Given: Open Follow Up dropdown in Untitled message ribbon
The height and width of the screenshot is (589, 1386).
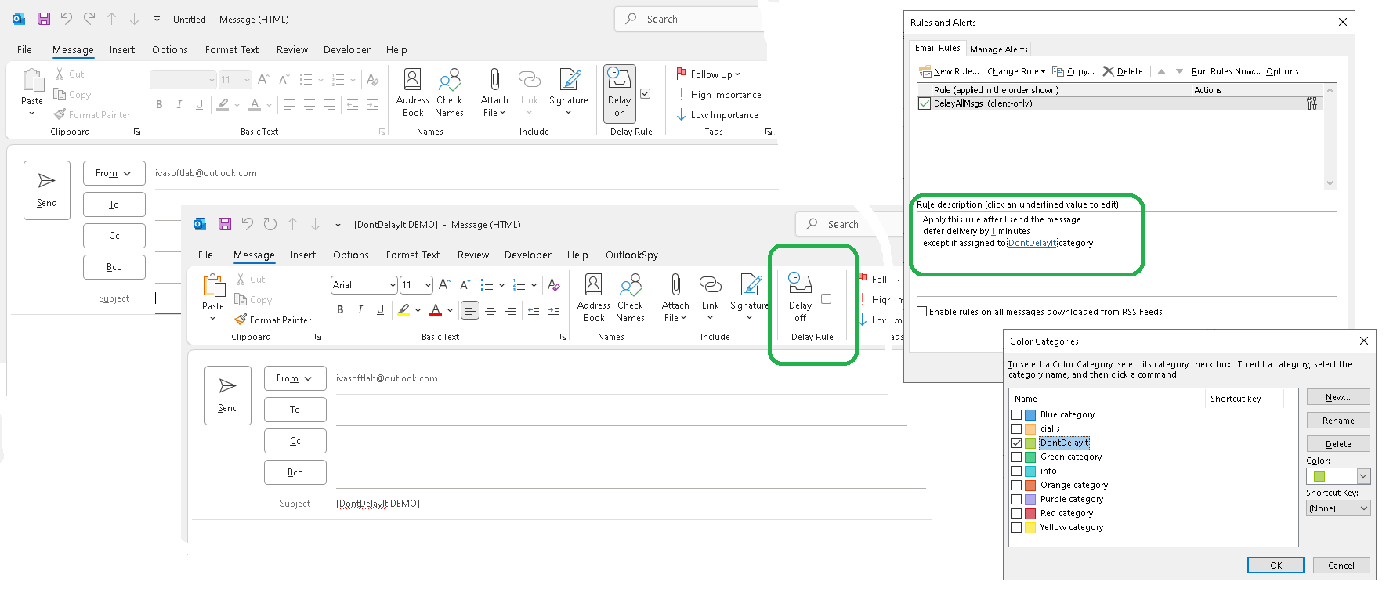Looking at the screenshot, I should pyautogui.click(x=715, y=74).
